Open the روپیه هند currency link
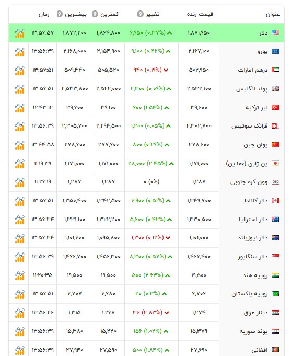 tap(255, 275)
